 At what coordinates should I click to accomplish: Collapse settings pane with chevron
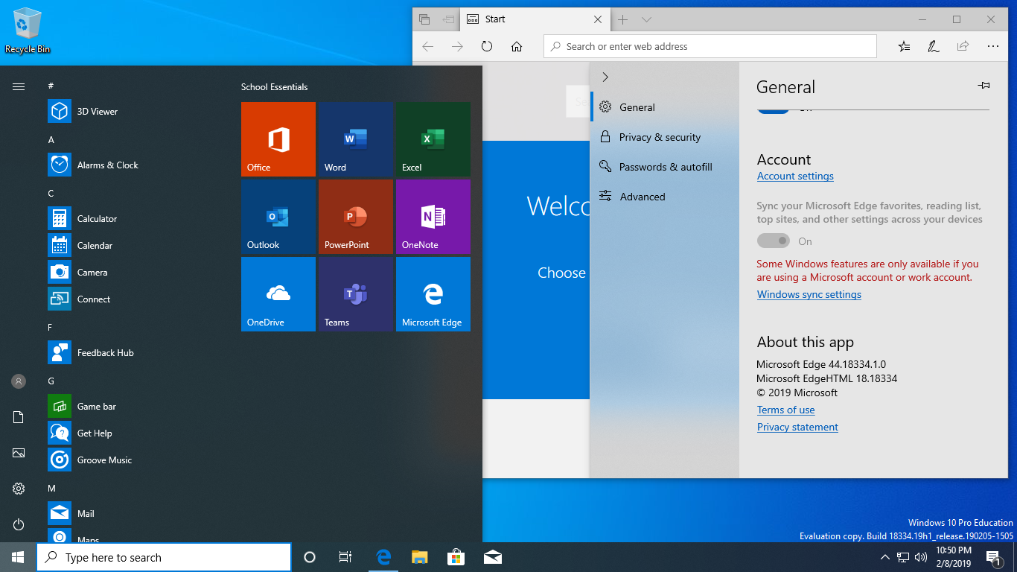[605, 77]
